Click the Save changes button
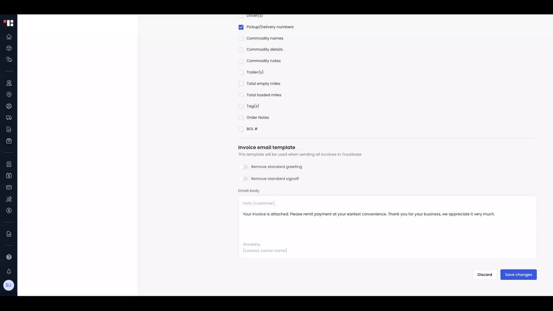The width and height of the screenshot is (553, 311). (x=518, y=275)
